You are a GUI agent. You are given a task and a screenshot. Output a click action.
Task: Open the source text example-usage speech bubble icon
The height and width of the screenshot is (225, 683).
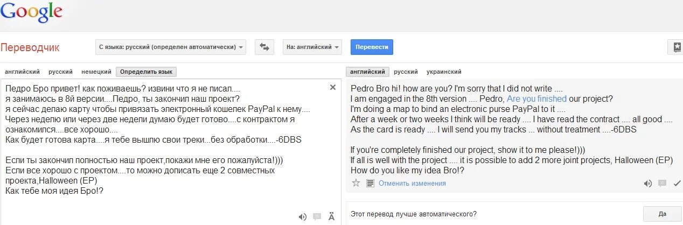tap(317, 216)
